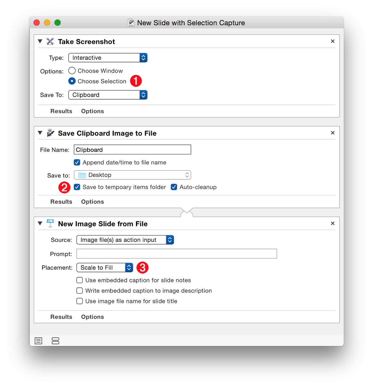The width and height of the screenshot is (373, 388).
Task: Click the workflow document icon in title bar
Action: (131, 23)
